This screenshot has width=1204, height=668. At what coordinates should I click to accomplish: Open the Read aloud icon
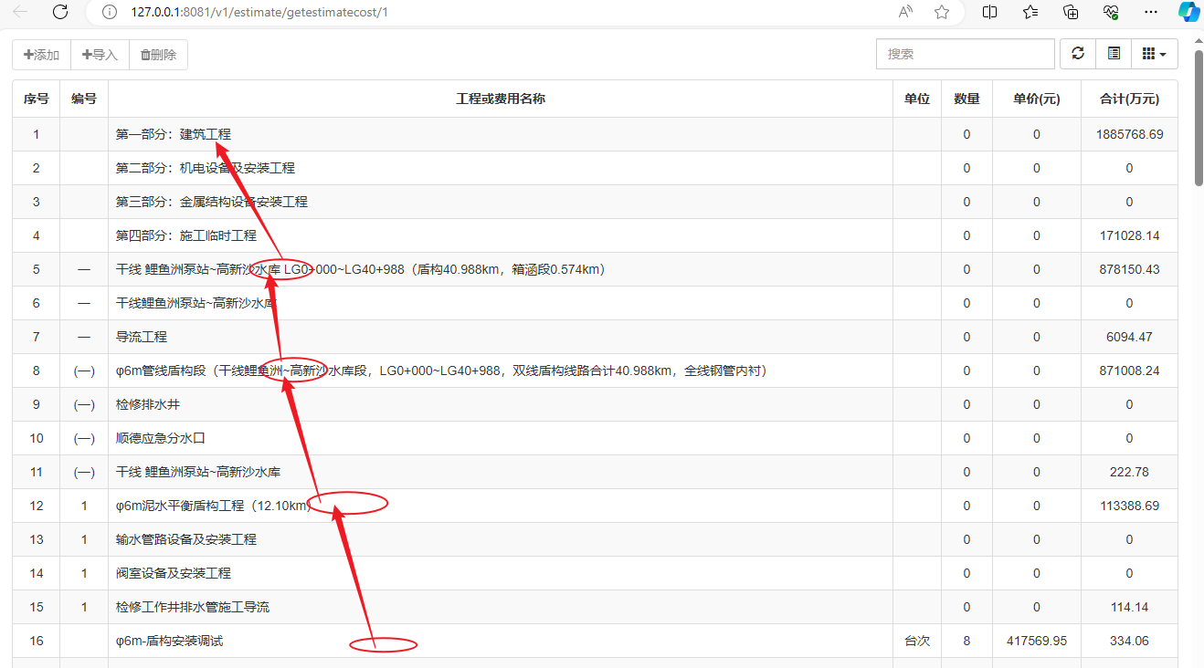click(905, 12)
